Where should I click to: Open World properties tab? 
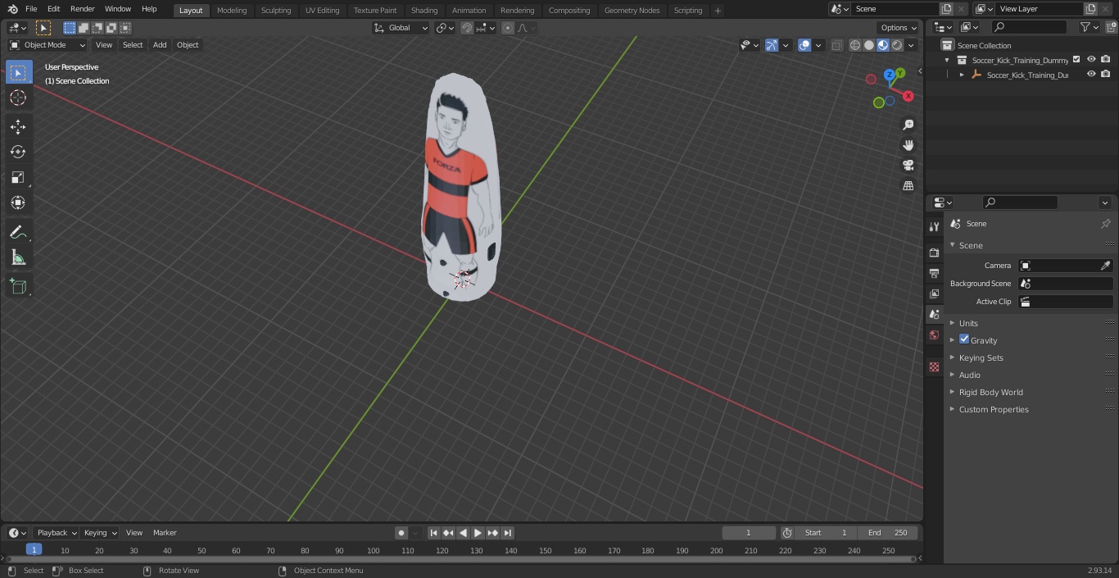pyautogui.click(x=934, y=335)
